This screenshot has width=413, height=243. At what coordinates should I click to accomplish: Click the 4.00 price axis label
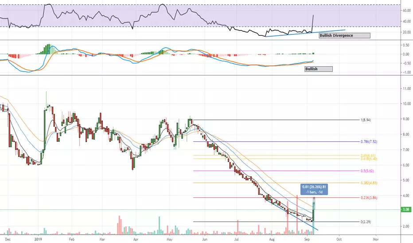407,195
